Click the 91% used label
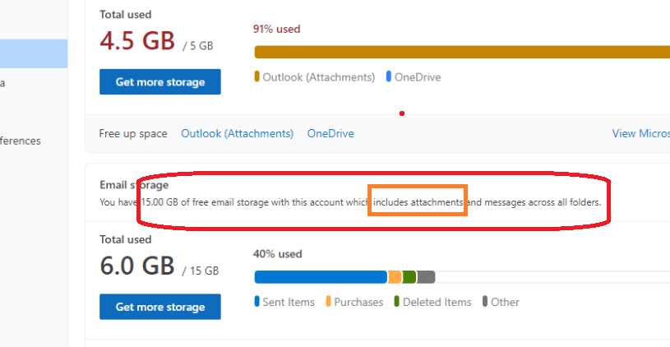670x347 pixels. (x=276, y=29)
